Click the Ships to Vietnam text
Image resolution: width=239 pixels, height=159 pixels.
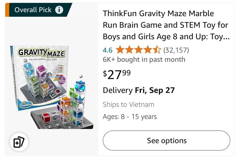pyautogui.click(x=128, y=104)
